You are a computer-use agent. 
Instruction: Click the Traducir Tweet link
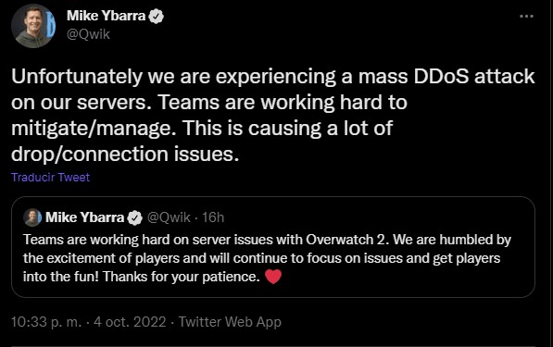[50, 177]
